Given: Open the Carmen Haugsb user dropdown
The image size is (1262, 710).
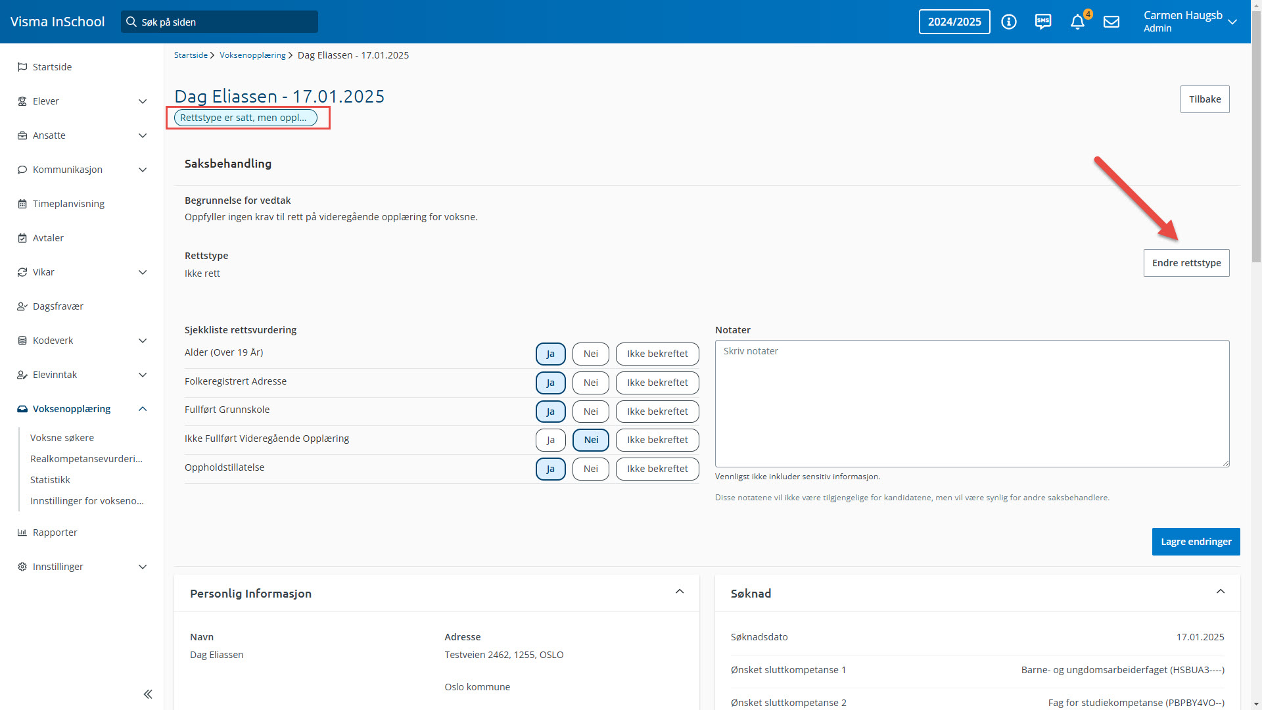Looking at the screenshot, I should click(x=1232, y=22).
